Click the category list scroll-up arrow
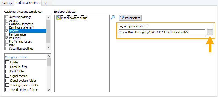 pyautogui.click(x=48, y=56)
